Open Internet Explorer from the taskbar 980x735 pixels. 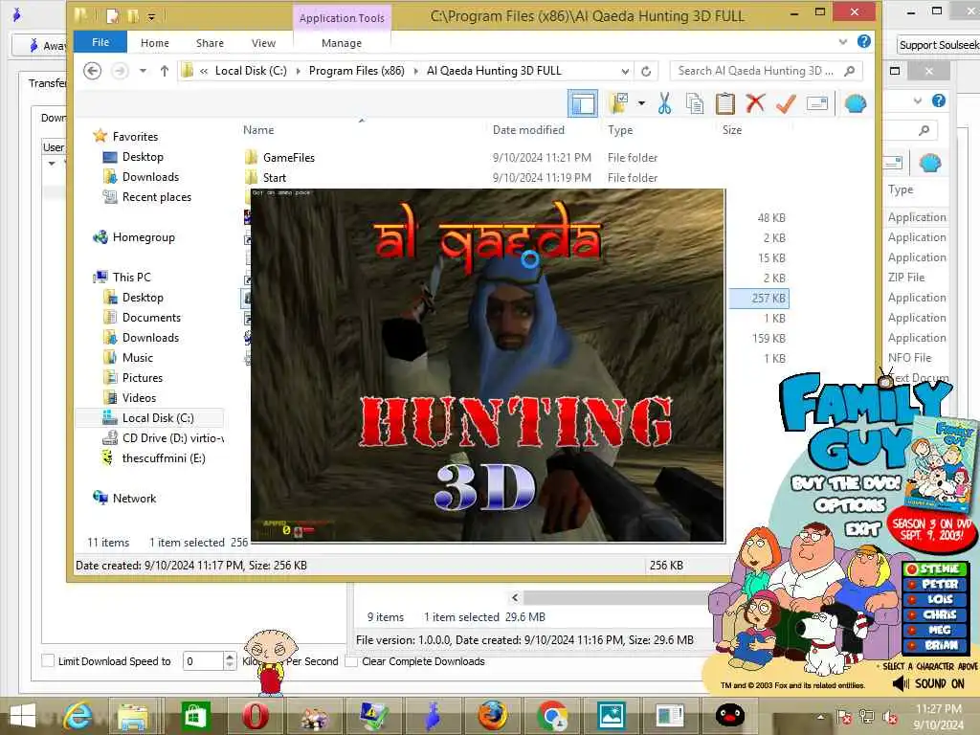(78, 716)
